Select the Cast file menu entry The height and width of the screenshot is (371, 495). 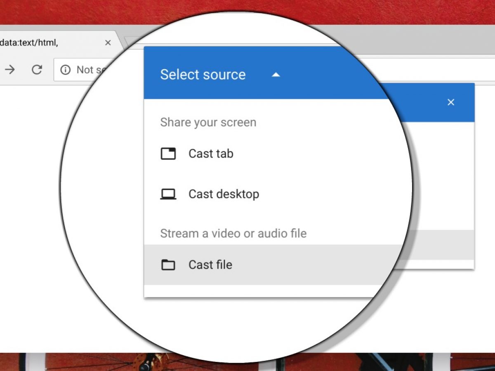point(210,265)
